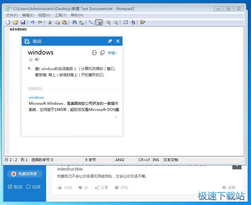Viewport: 251px width, 205px height.
Task: Close the 取词 popup window
Action: (x=118, y=41)
